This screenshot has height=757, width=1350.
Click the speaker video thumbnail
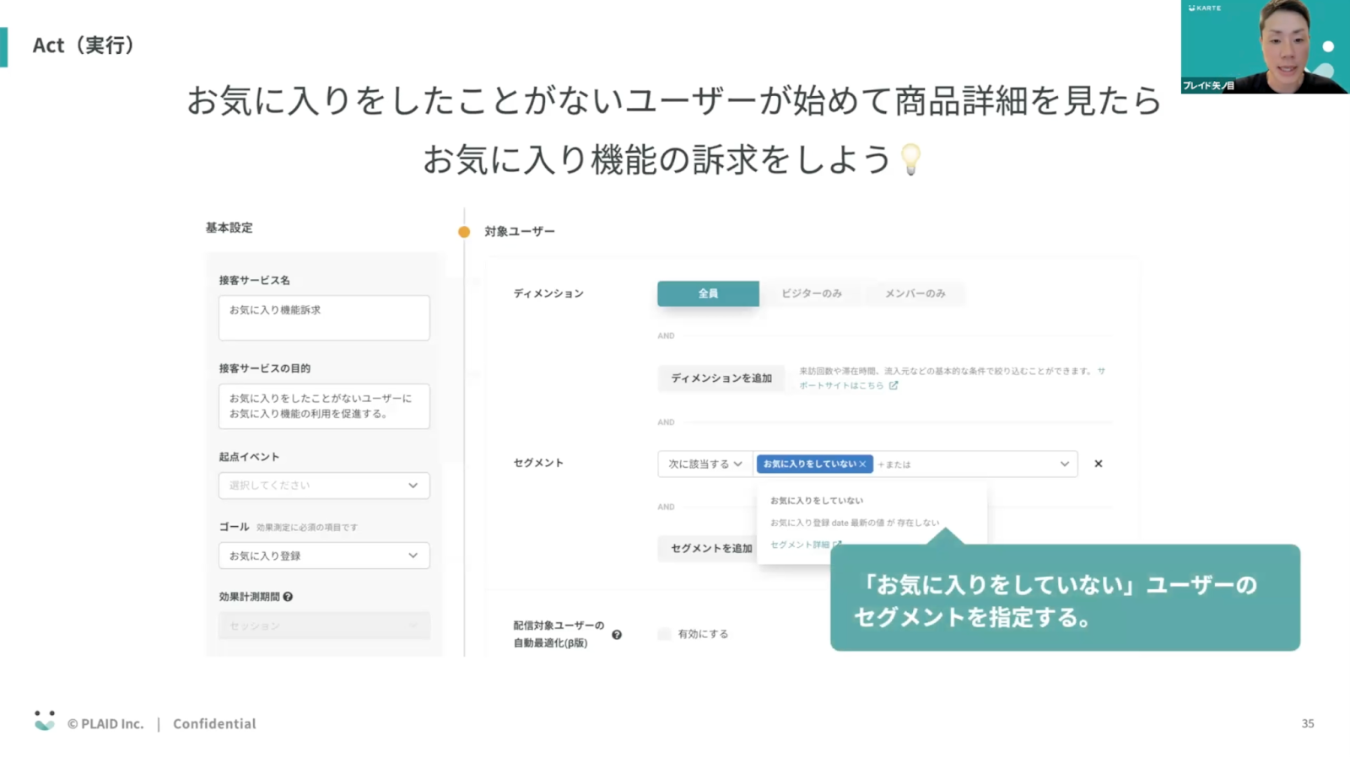pos(1265,46)
